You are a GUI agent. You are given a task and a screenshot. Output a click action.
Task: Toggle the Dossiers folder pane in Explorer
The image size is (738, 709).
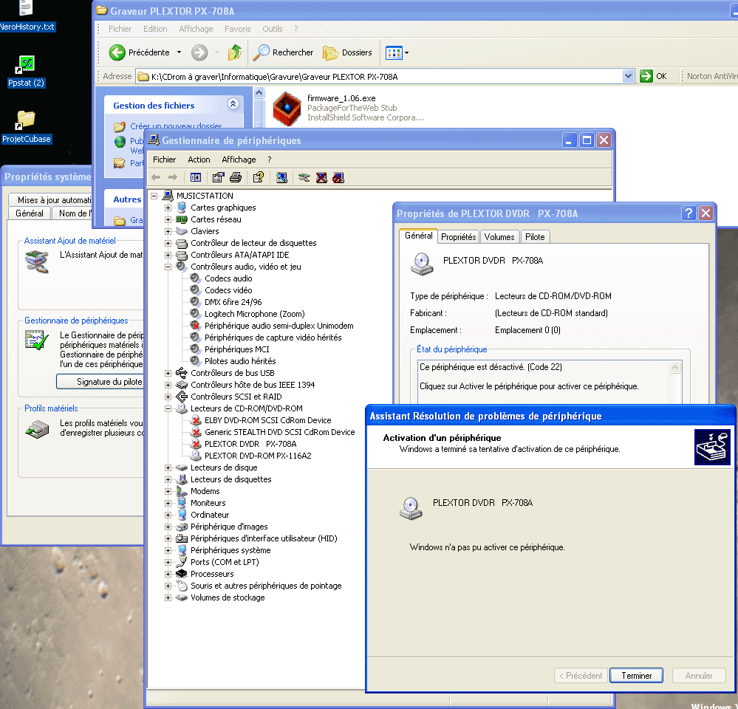point(347,52)
